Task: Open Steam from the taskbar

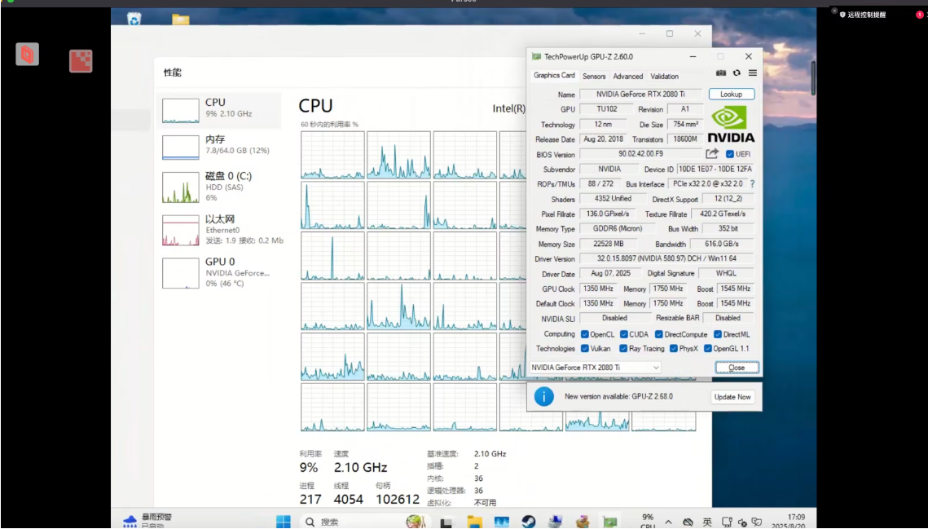Action: tap(529, 522)
